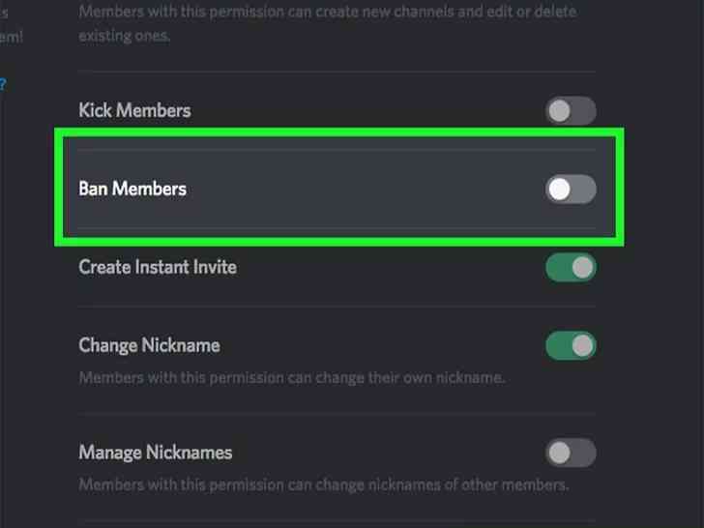Select the "Change Nickname" permission label
This screenshot has width=704, height=528.
[x=149, y=345]
